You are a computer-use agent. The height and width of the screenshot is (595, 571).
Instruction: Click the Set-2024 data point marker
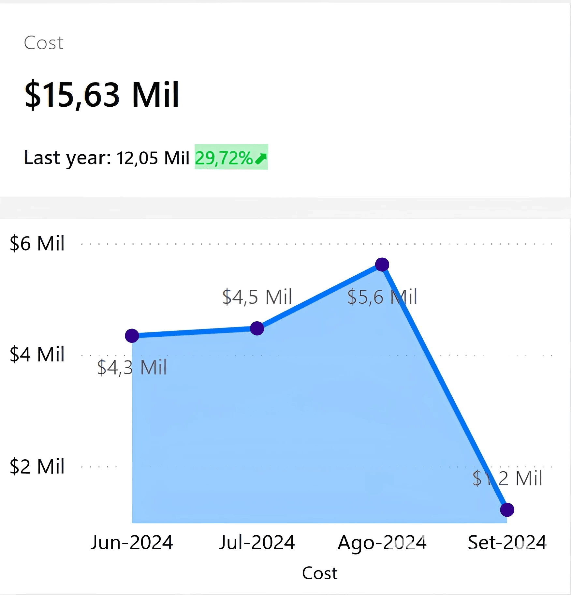(507, 510)
